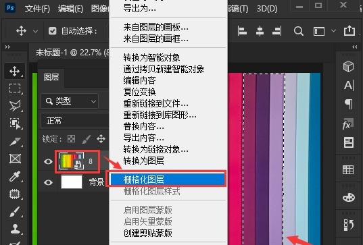The height and width of the screenshot is (245, 363).
Task: Select the Frame tool
Action: pos(15,159)
